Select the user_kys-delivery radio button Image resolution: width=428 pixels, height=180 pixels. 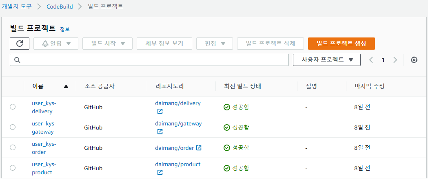(x=13, y=107)
